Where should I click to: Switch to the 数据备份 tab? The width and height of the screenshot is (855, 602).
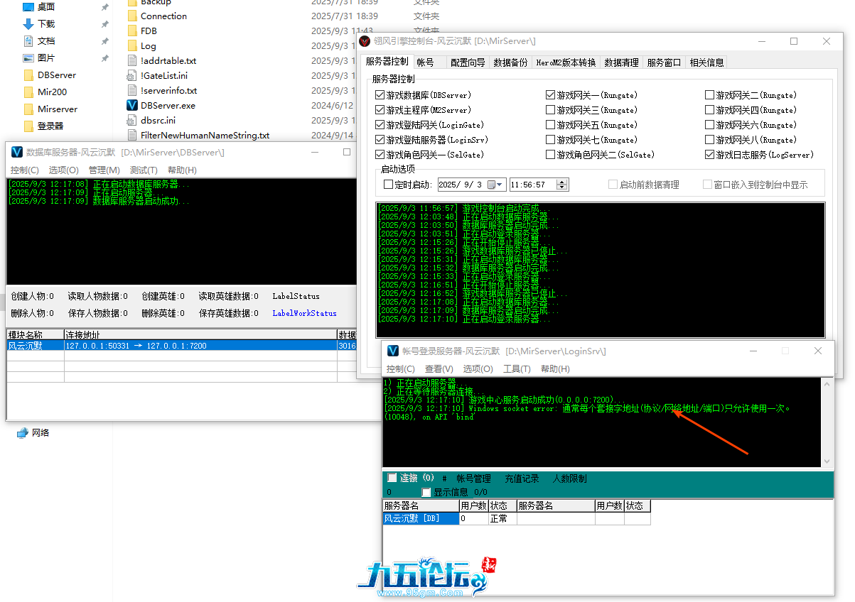coord(510,62)
